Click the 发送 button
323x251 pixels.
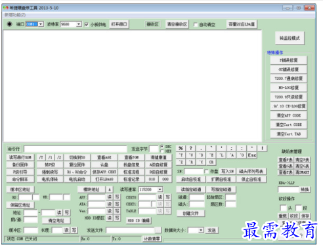coord(211,230)
